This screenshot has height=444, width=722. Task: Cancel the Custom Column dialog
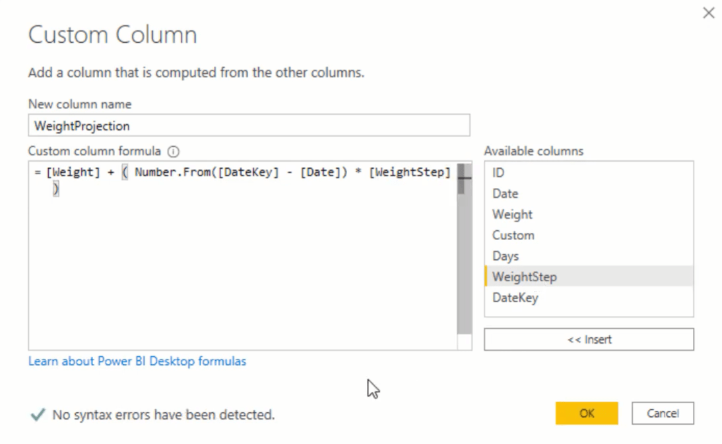pos(663,413)
